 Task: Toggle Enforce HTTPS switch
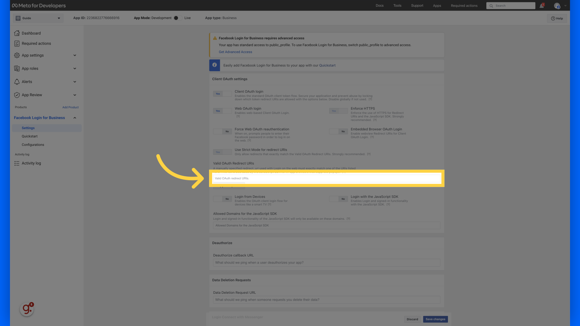pyautogui.click(x=338, y=111)
